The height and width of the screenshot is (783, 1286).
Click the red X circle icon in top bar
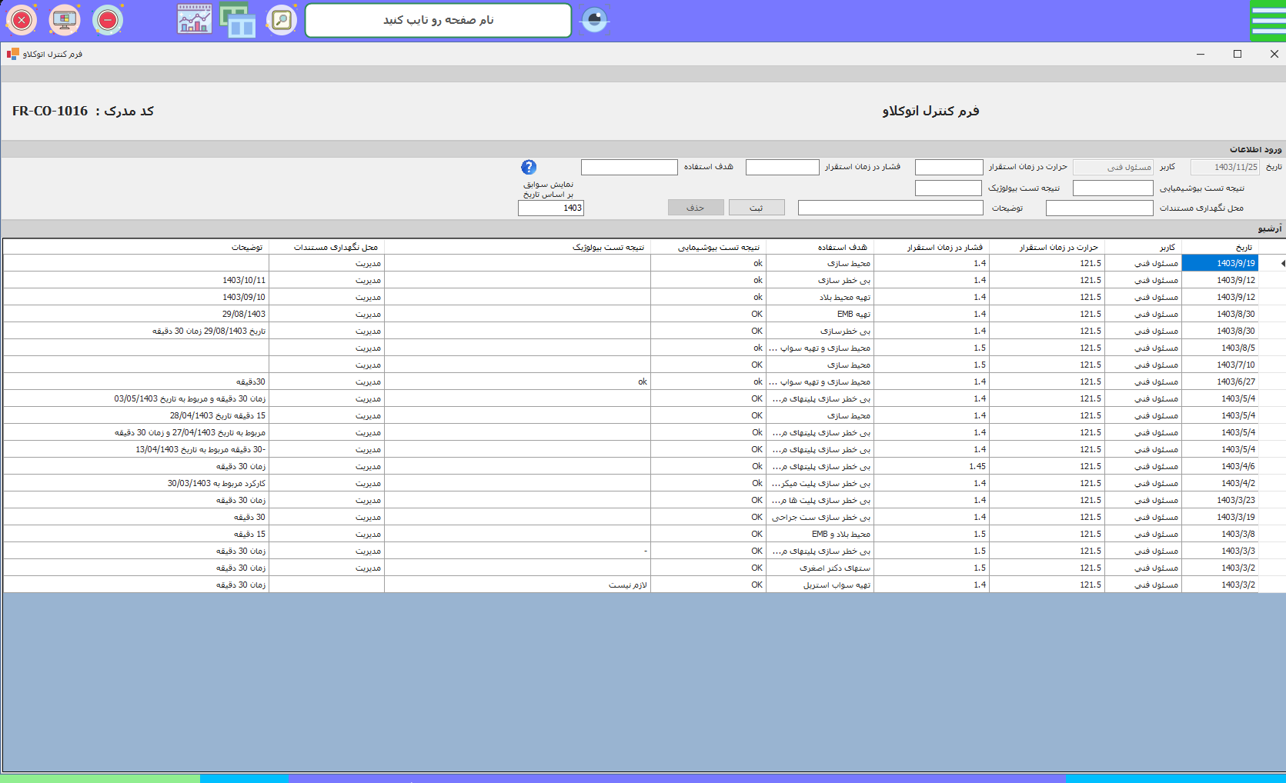[22, 20]
